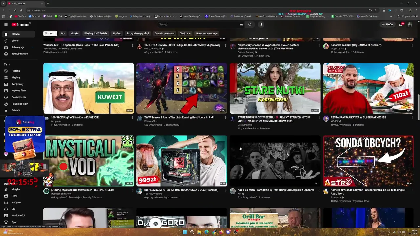
Task: Select the Hip-hop filter chip
Action: click(117, 33)
